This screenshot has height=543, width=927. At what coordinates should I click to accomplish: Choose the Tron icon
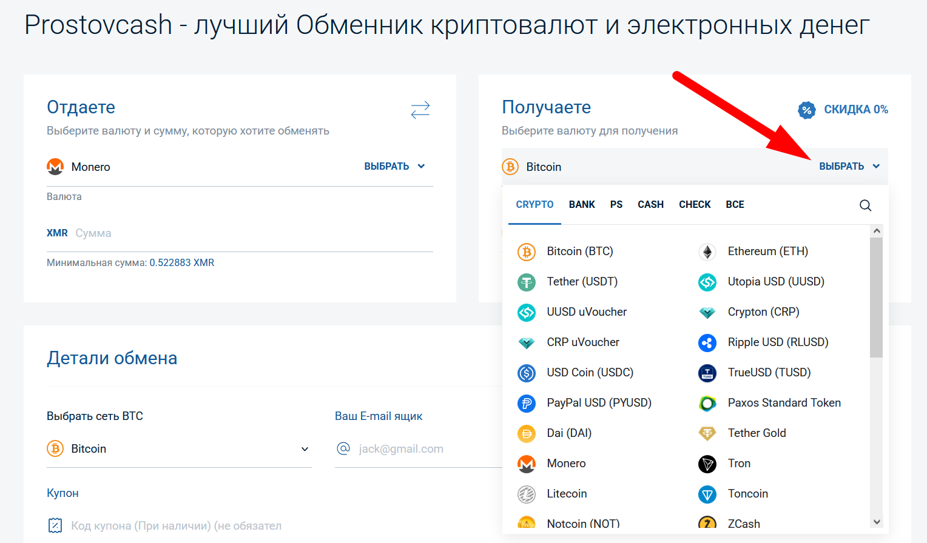707,464
